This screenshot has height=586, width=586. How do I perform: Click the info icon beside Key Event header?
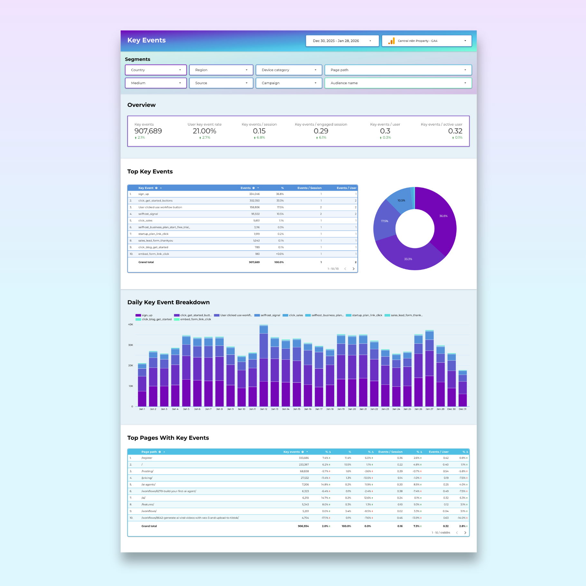click(156, 188)
